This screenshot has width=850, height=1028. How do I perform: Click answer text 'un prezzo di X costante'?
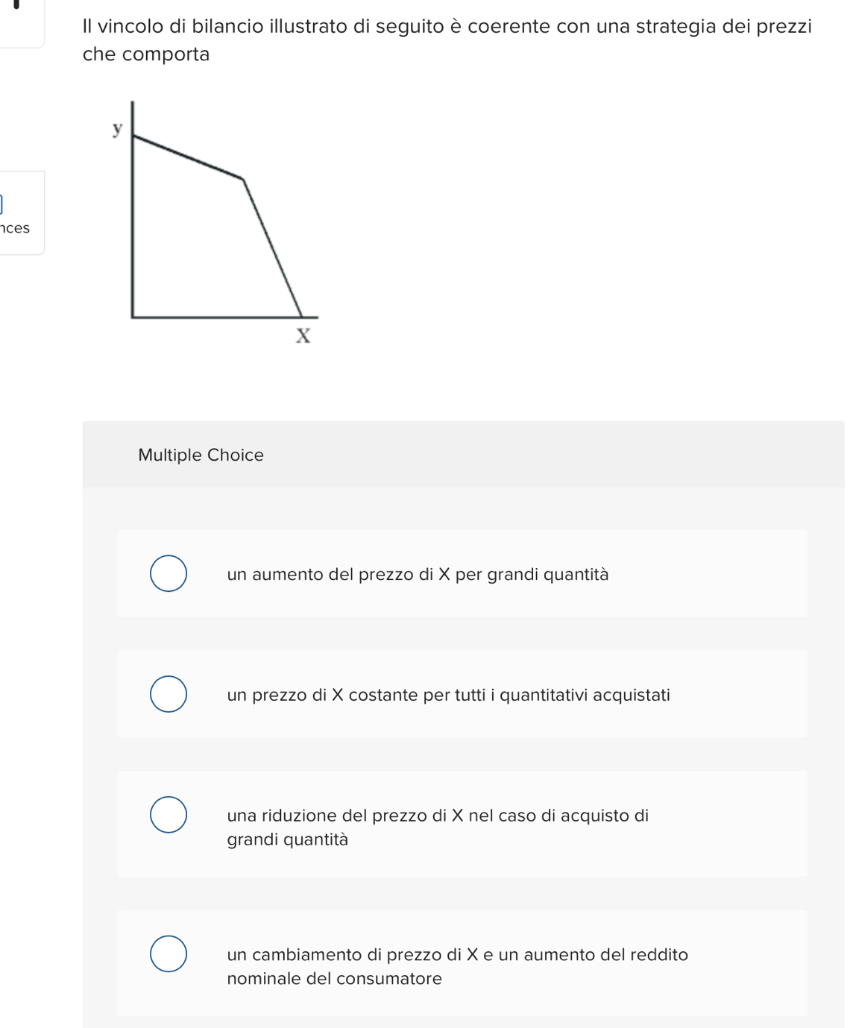tap(448, 696)
